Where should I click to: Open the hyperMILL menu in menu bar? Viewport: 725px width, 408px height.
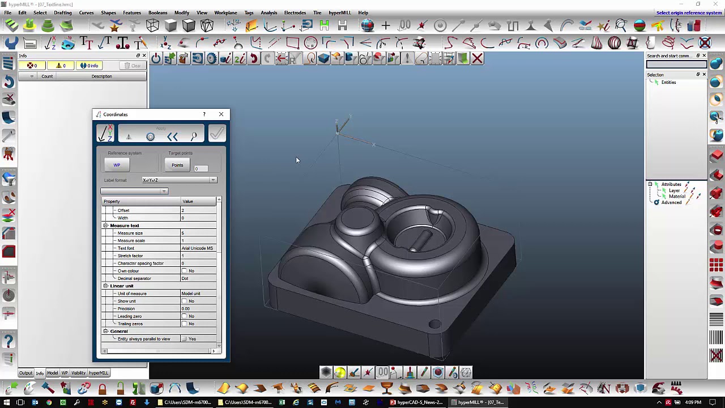340,12
